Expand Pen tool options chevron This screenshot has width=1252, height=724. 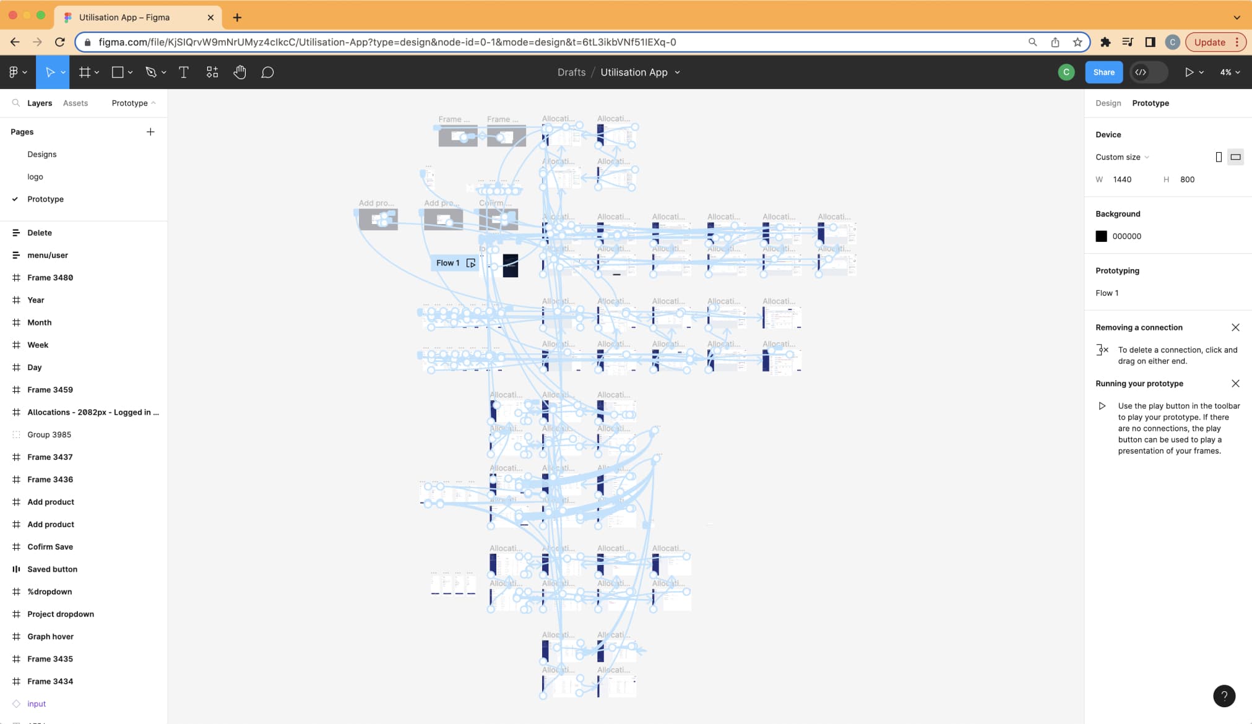point(164,72)
